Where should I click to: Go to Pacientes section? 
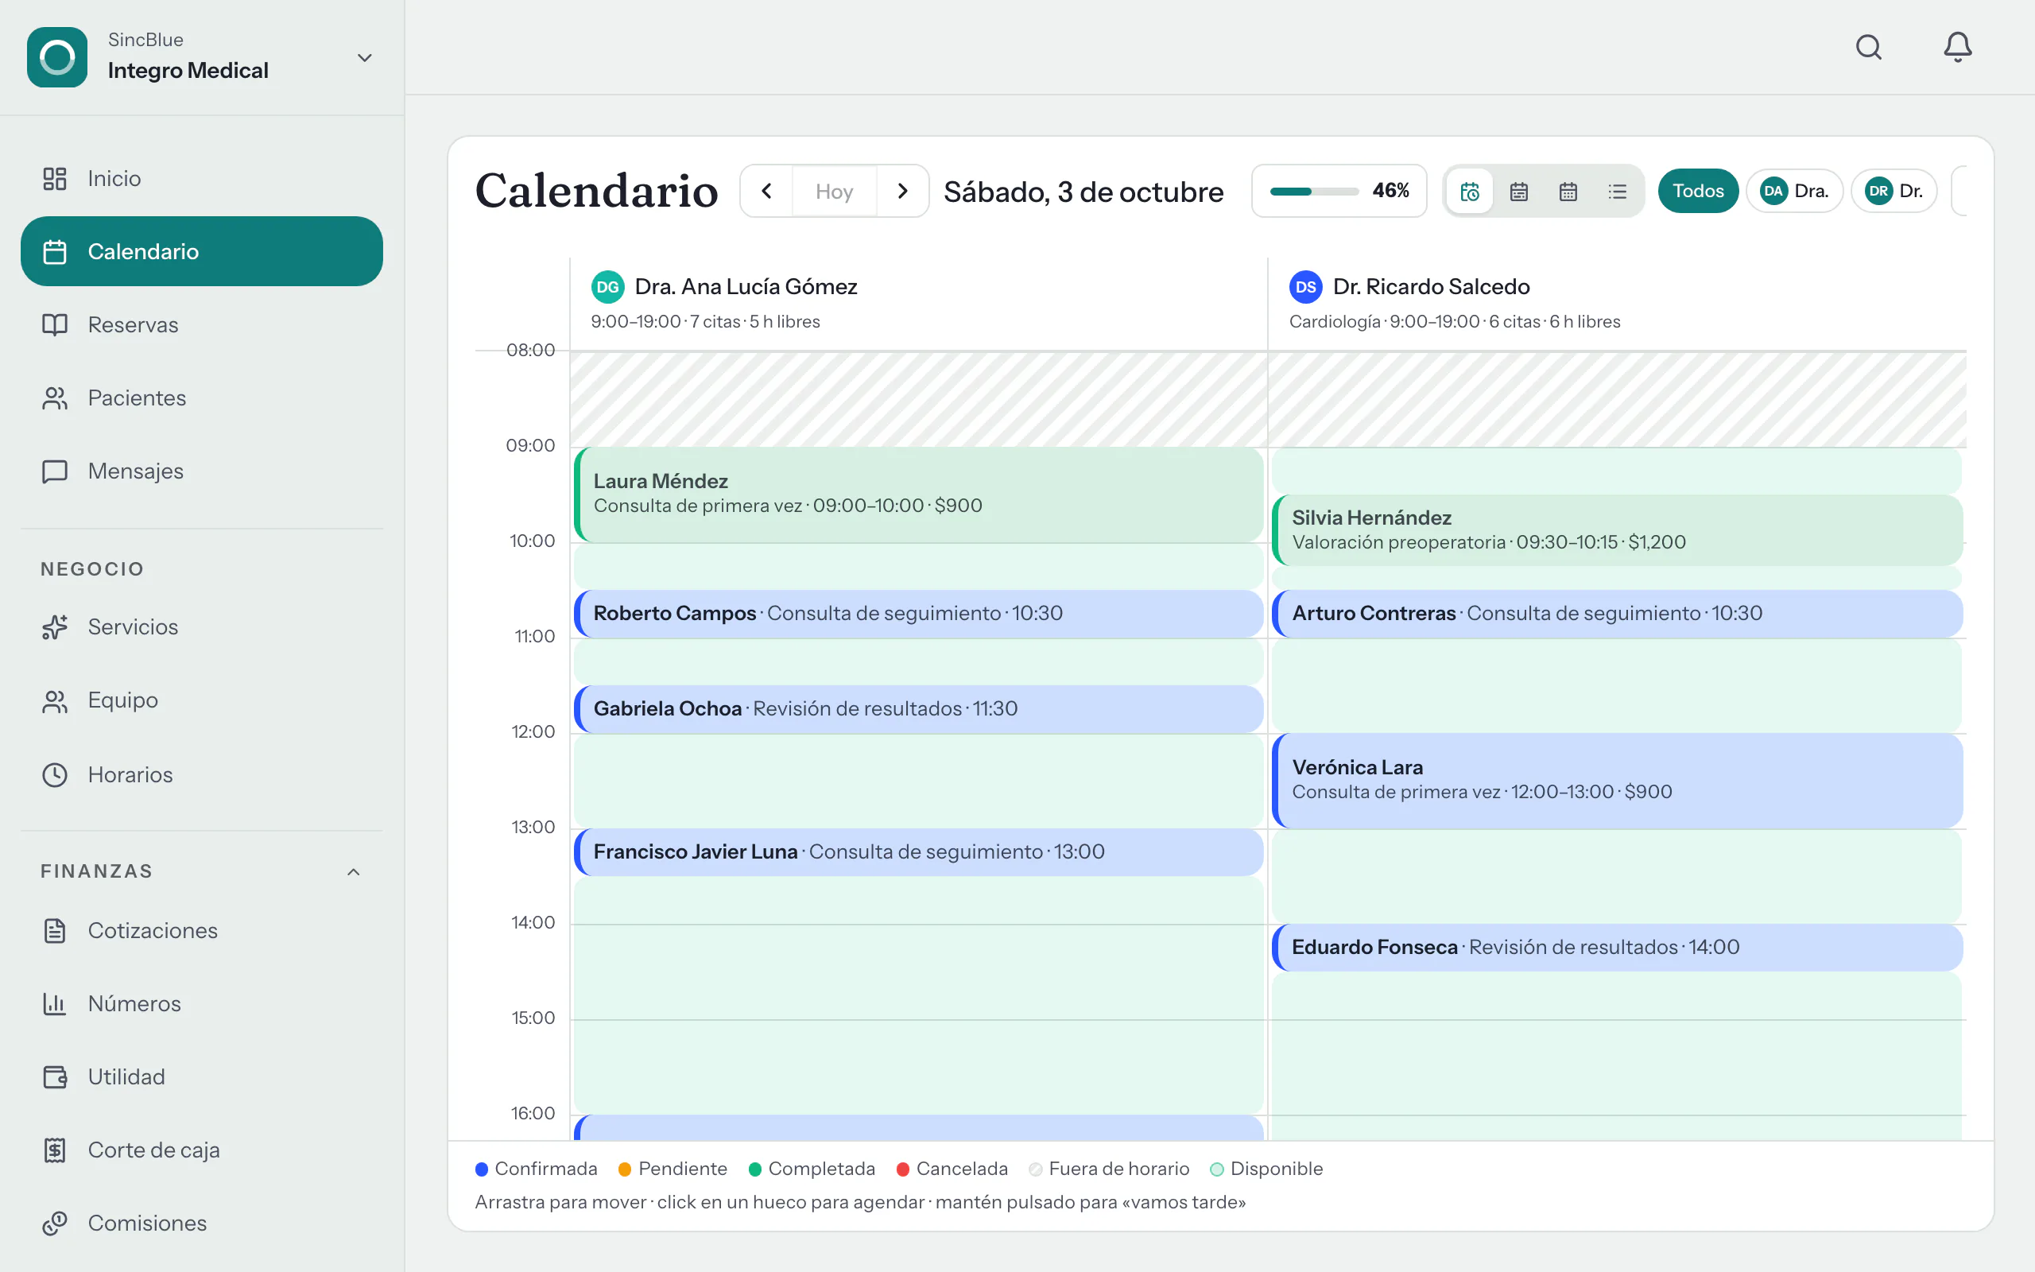click(x=202, y=398)
